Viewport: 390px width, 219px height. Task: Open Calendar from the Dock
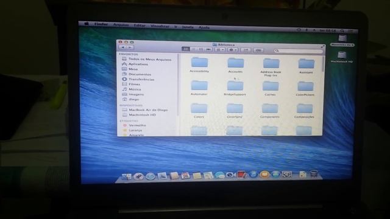tap(185, 176)
